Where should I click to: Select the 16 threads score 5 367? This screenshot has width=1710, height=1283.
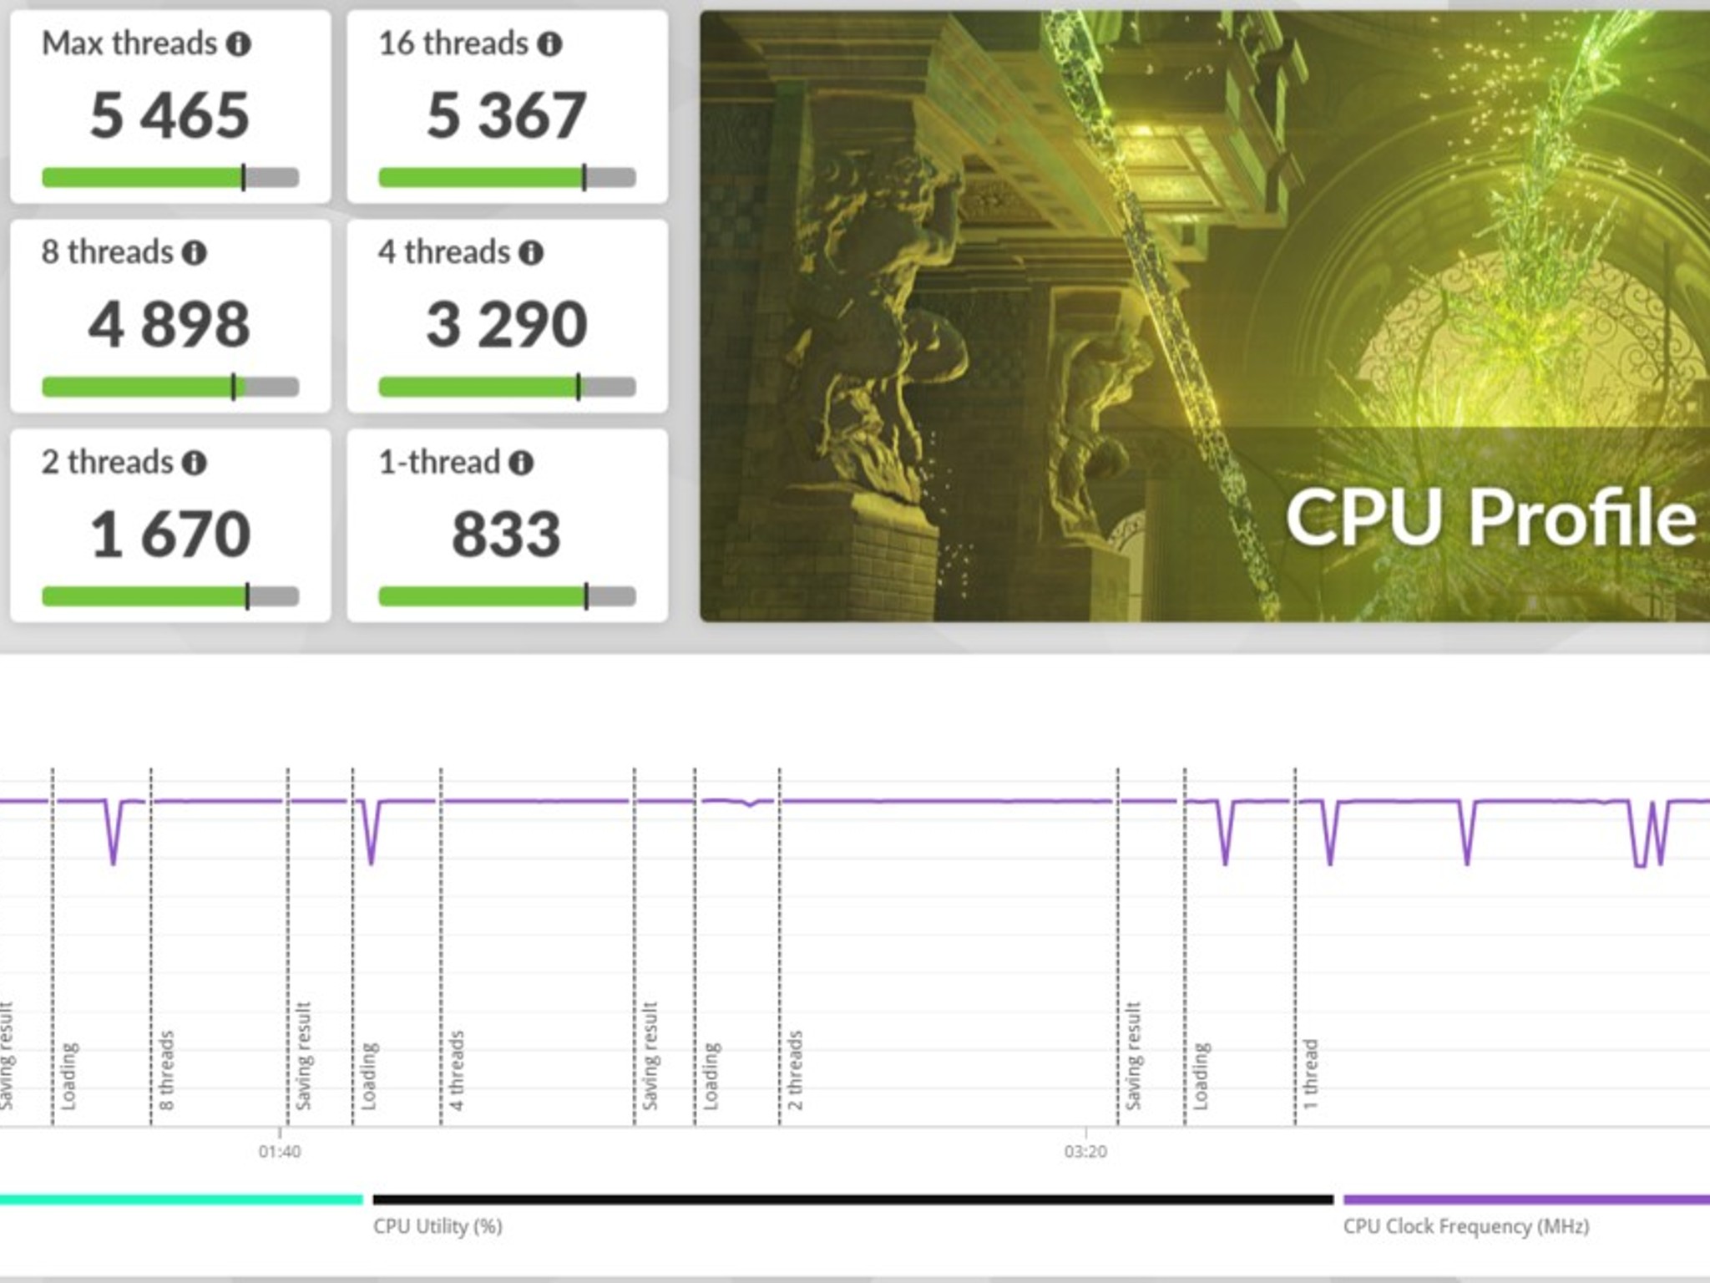507,114
